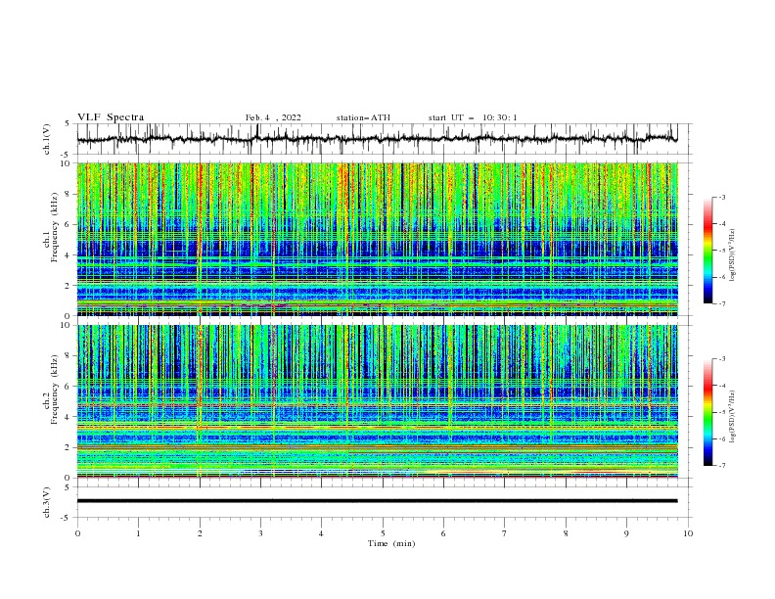
Task: Click the upper 'log(PSD)(V²/Hz)' colorbar label
Action: pos(733,255)
